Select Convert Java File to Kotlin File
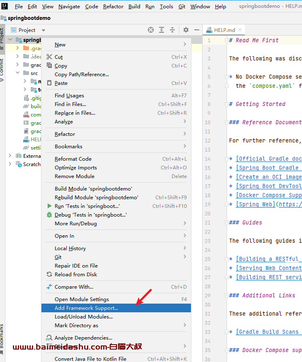This screenshot has height=362, width=302. tap(116, 359)
